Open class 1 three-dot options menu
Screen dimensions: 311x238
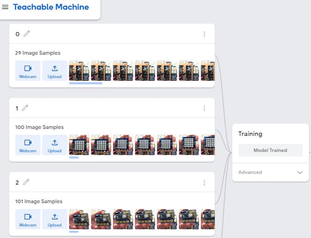[204, 108]
